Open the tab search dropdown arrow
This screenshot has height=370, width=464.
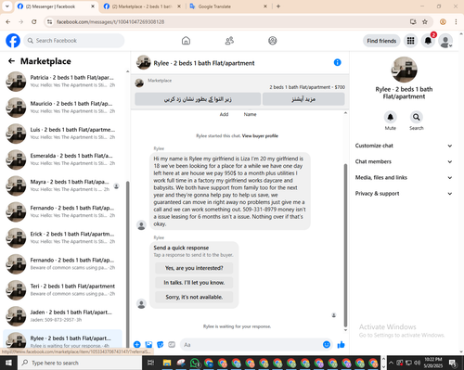point(6,6)
